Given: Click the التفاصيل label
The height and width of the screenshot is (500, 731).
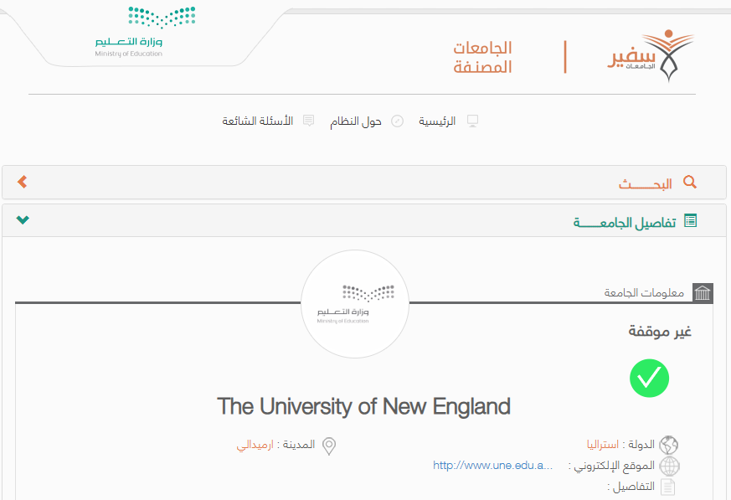Looking at the screenshot, I should point(634,487).
